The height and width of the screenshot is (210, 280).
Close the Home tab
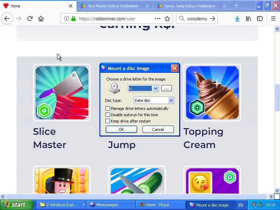click(x=71, y=6)
